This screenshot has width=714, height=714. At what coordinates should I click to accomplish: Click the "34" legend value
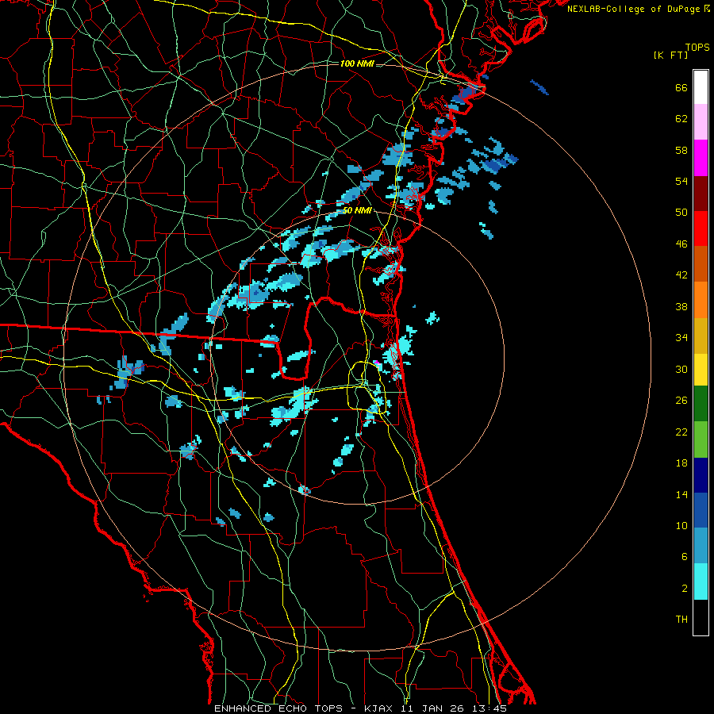pos(681,338)
